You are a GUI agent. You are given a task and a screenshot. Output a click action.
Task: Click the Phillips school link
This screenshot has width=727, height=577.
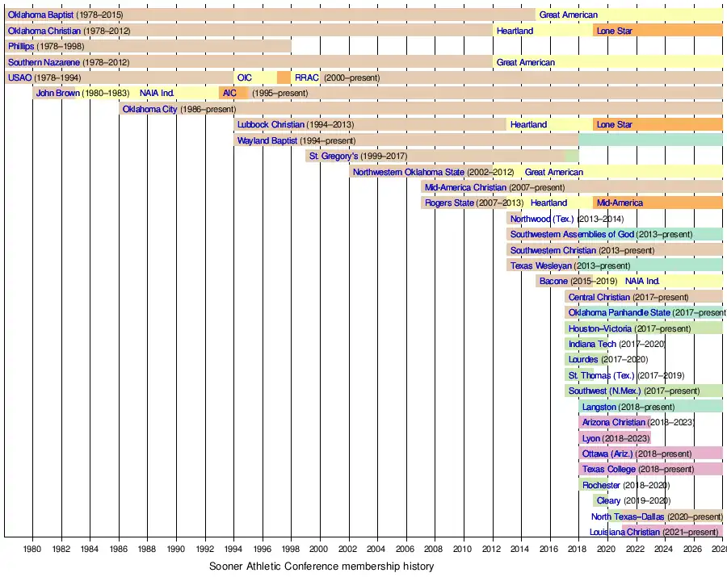click(21, 46)
